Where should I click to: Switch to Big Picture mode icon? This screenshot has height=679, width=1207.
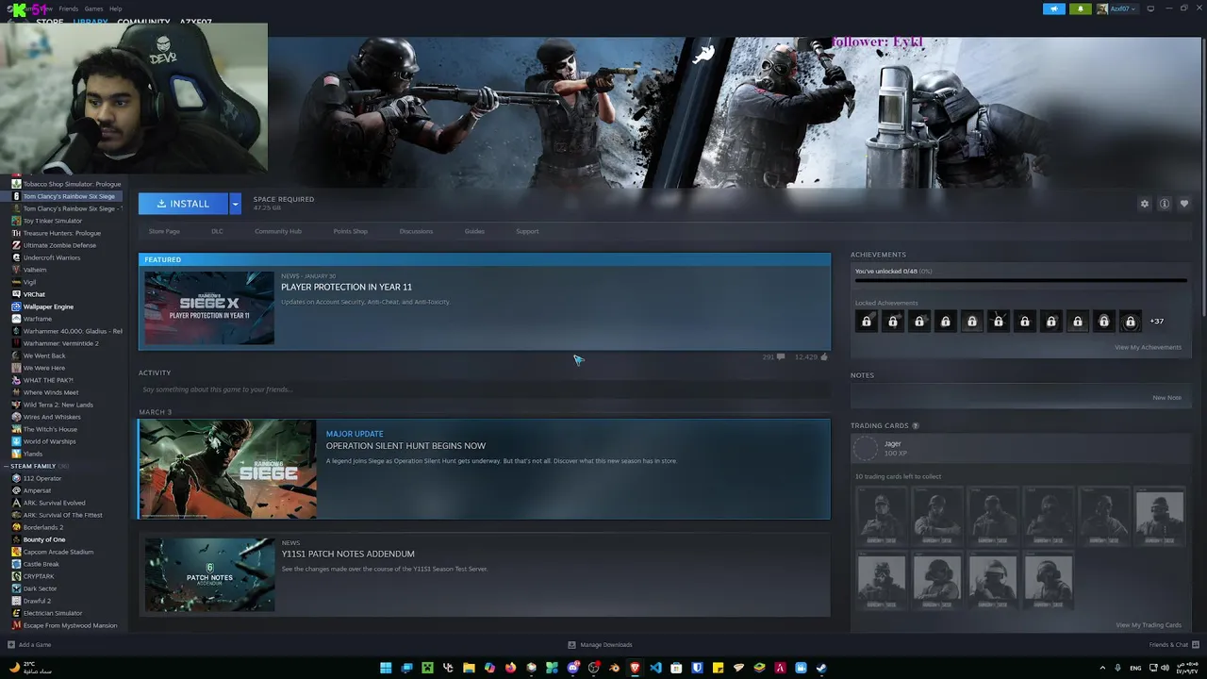click(1150, 8)
